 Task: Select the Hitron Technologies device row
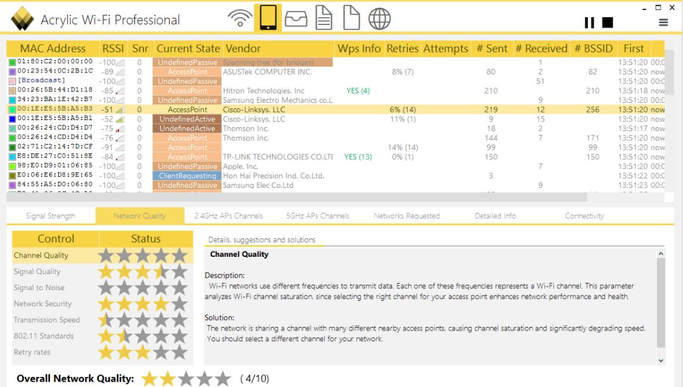(x=336, y=90)
